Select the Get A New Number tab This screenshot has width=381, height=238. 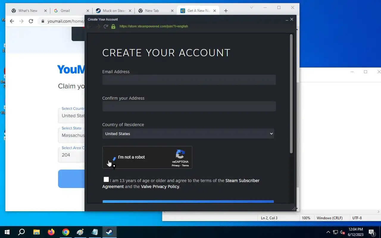click(x=199, y=11)
